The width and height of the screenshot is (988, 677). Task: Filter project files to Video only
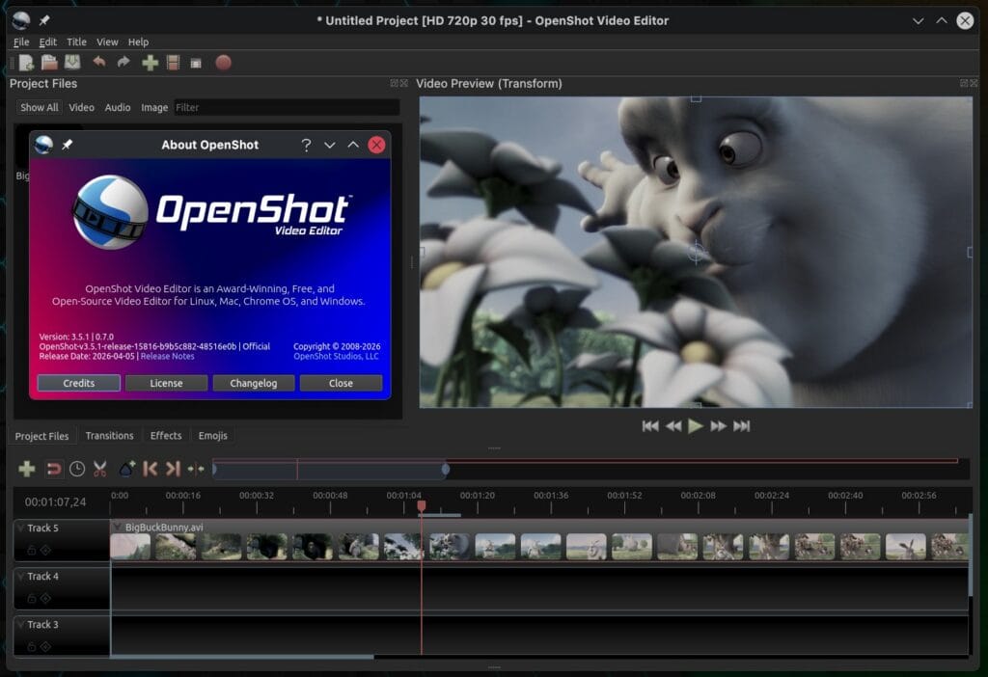81,107
